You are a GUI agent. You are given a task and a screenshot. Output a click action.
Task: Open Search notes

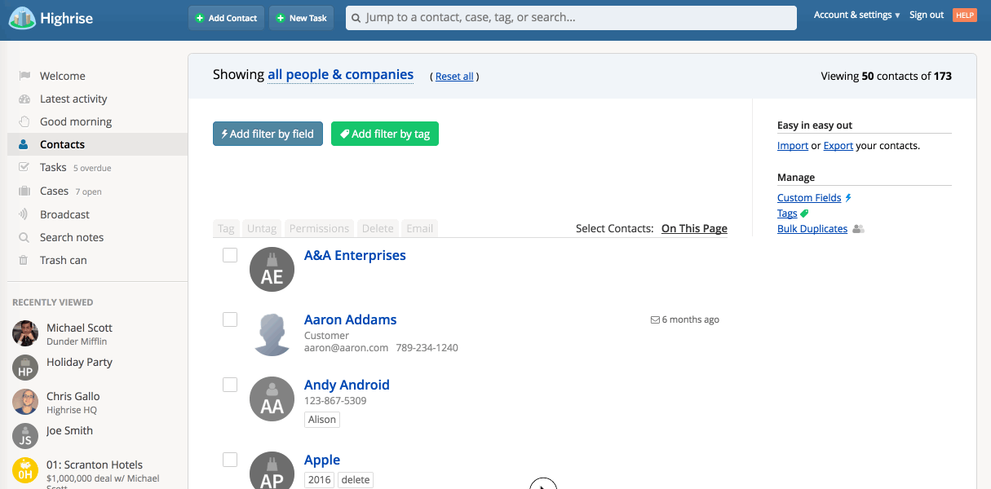(72, 237)
